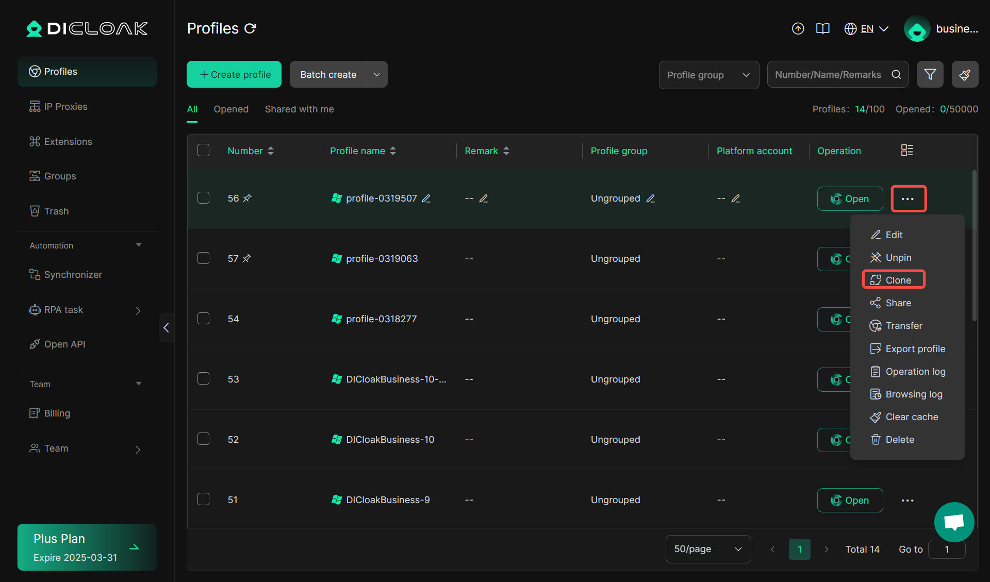
Task: Open the filter panel icon
Action: (x=930, y=74)
